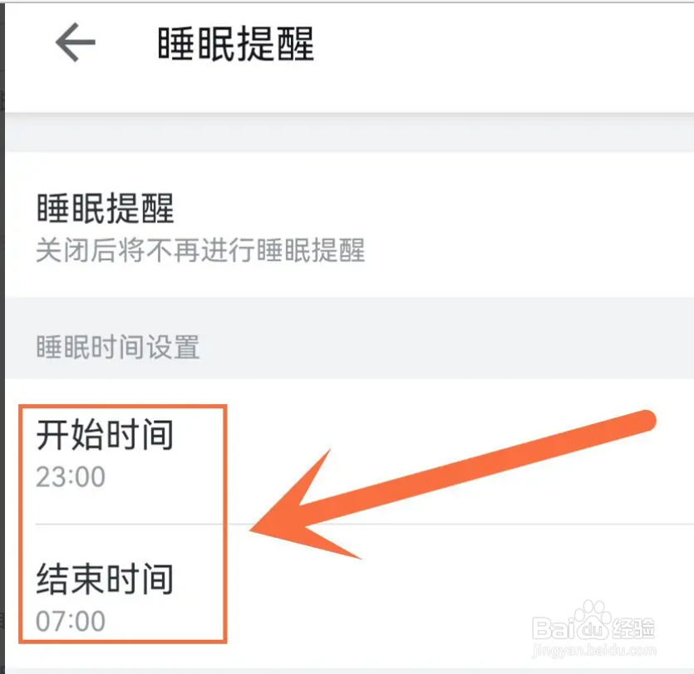Tap the 睡眠提醒 page title in header
The height and width of the screenshot is (674, 694).
pyautogui.click(x=236, y=43)
